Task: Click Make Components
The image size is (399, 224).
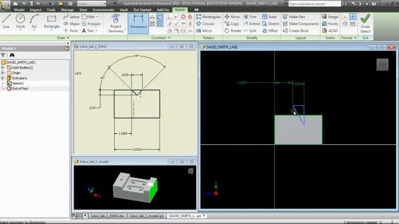Action: tap(300, 24)
